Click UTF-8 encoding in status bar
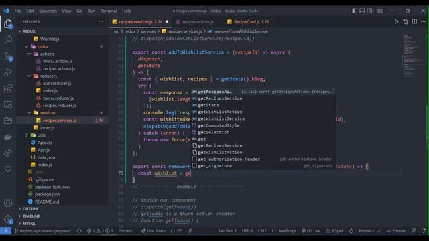This screenshot has height=241, width=429. point(247,231)
